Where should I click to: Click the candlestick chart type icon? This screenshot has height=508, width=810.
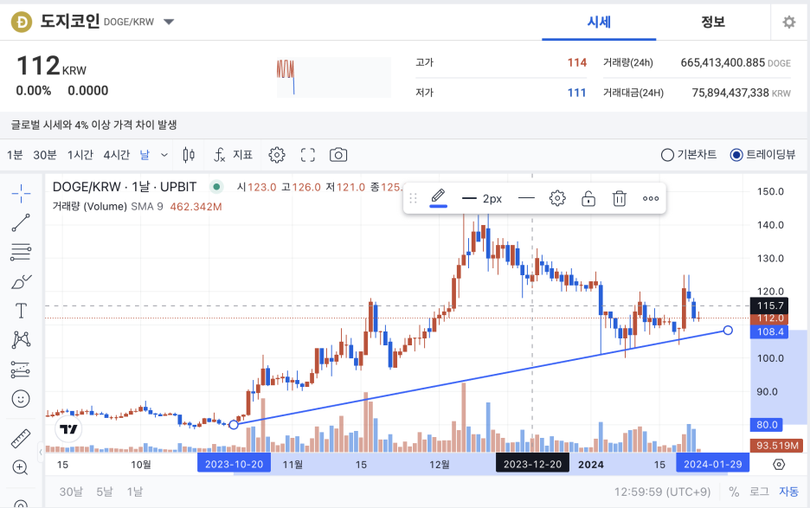coord(189,155)
